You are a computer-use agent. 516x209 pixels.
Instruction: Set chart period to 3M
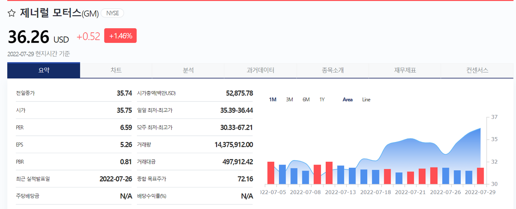tap(289, 100)
